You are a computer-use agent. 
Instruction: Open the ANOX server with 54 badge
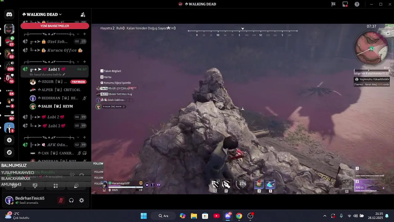coord(9,91)
